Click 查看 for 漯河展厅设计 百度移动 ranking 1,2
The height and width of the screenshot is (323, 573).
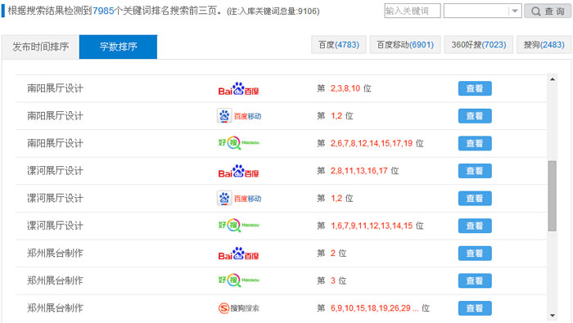click(x=475, y=199)
